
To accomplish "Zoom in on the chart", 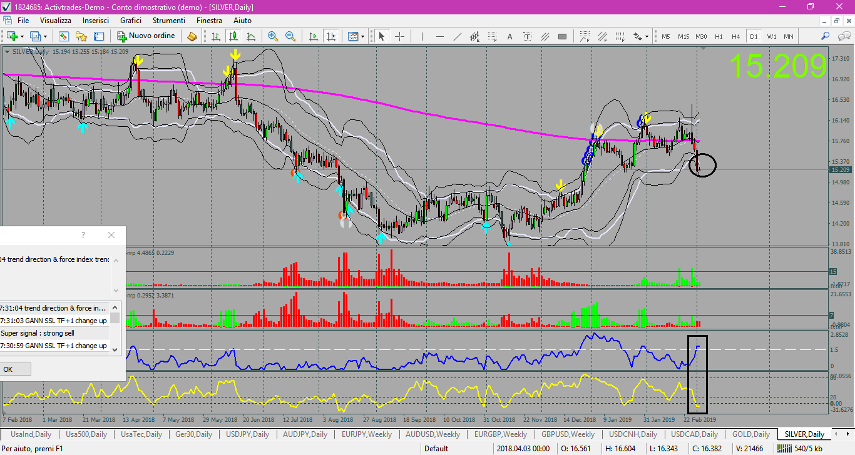I will pos(273,36).
